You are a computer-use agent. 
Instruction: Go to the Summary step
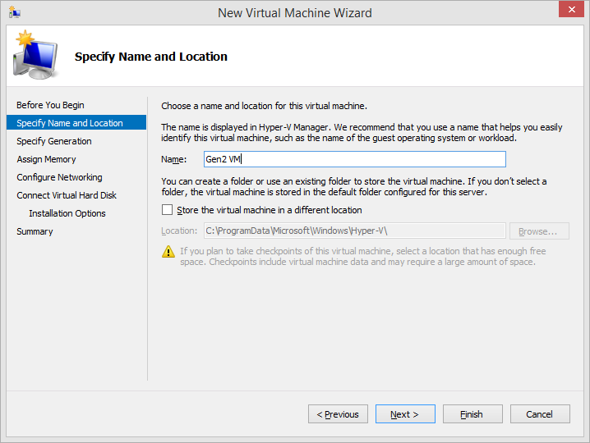pos(35,231)
